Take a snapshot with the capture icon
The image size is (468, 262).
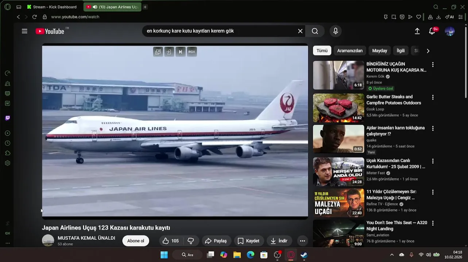click(394, 17)
